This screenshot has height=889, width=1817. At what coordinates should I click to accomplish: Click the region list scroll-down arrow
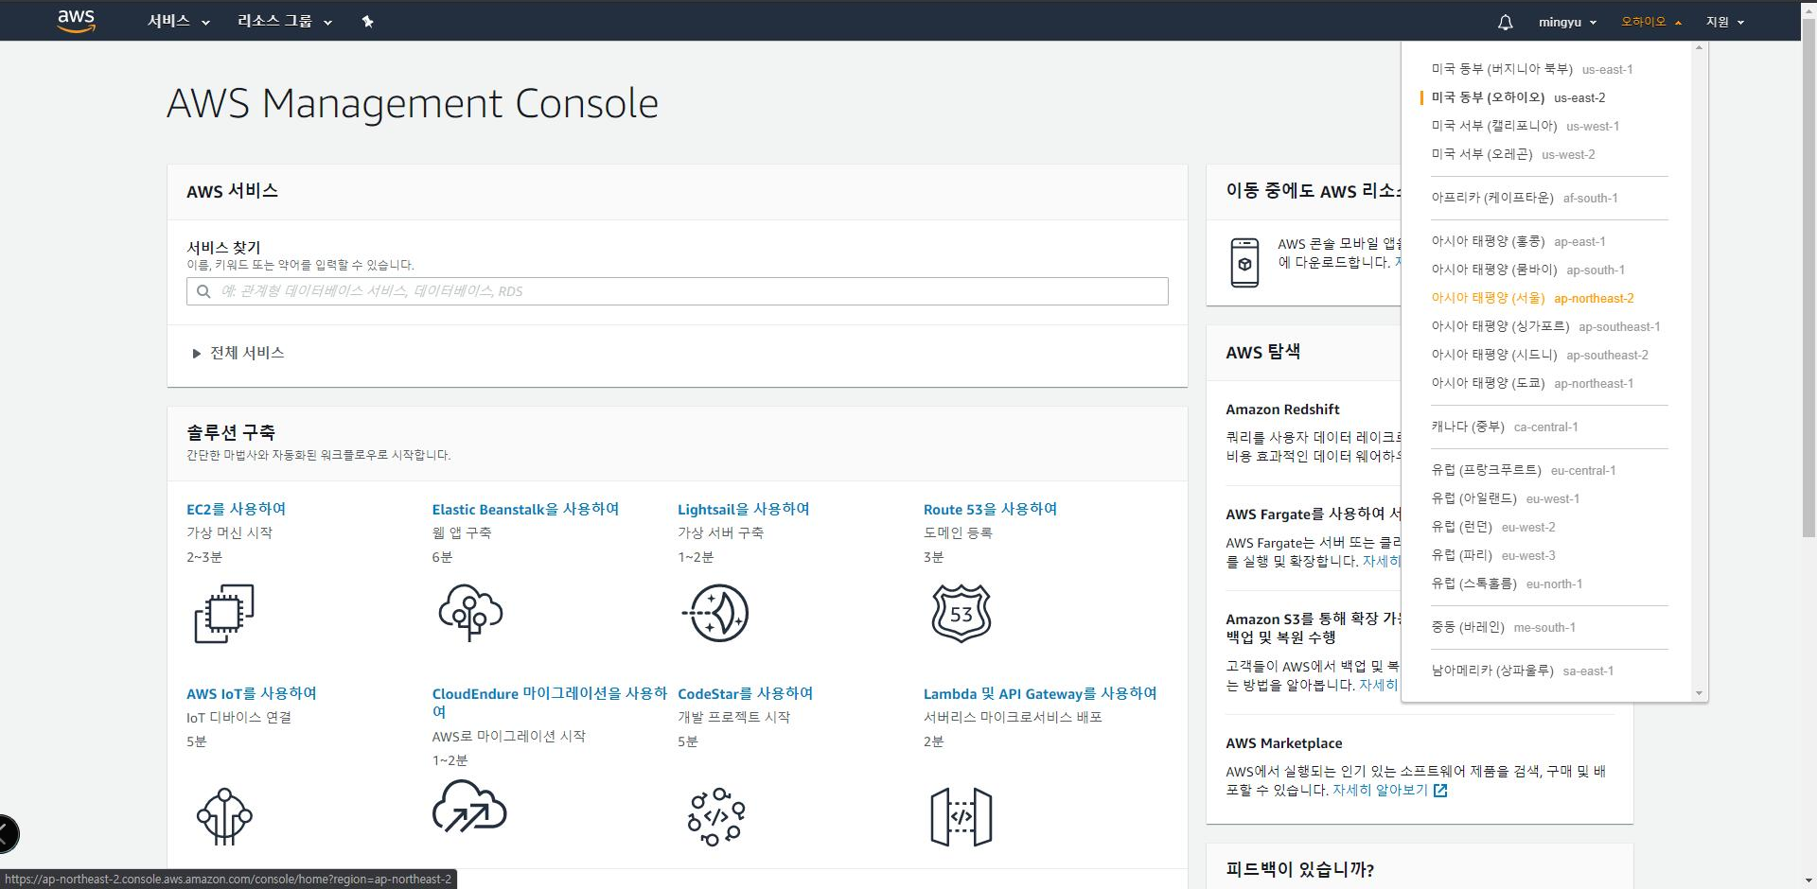click(1699, 693)
